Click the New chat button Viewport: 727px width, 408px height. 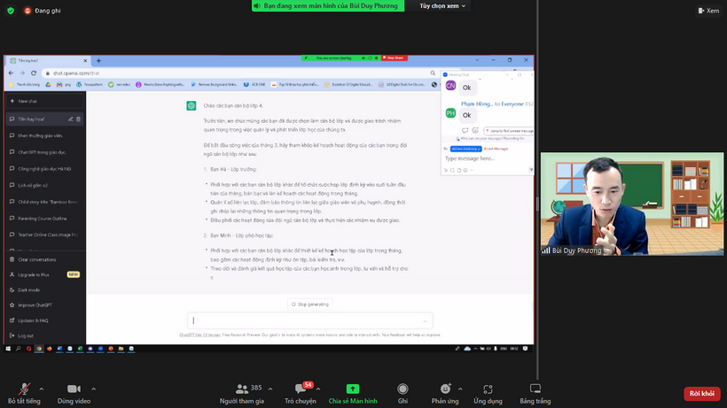click(x=44, y=101)
